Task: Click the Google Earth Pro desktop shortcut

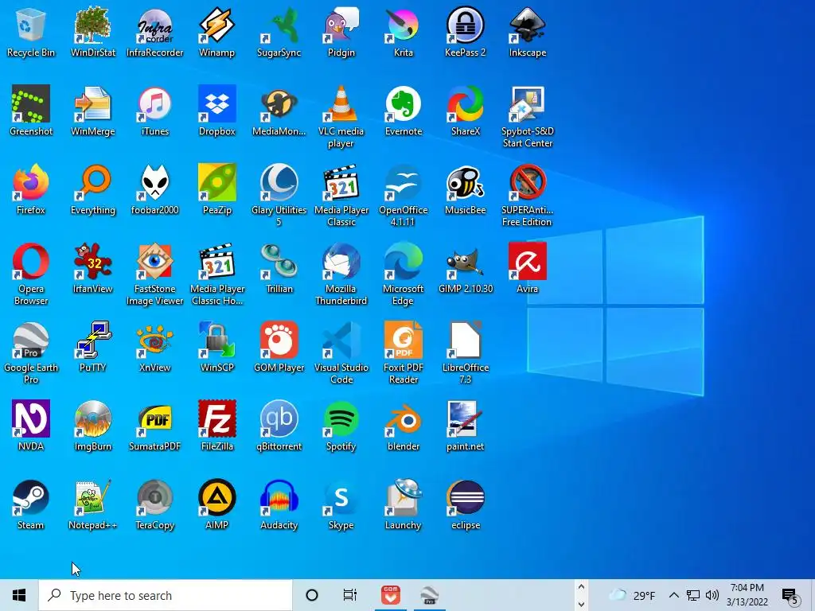Action: coord(31,353)
